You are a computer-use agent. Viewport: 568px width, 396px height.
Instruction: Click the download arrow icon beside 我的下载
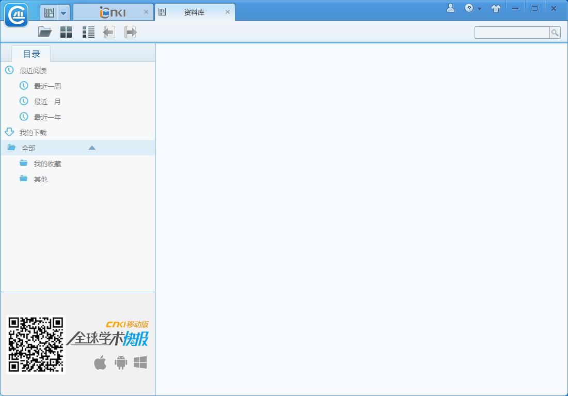point(9,132)
